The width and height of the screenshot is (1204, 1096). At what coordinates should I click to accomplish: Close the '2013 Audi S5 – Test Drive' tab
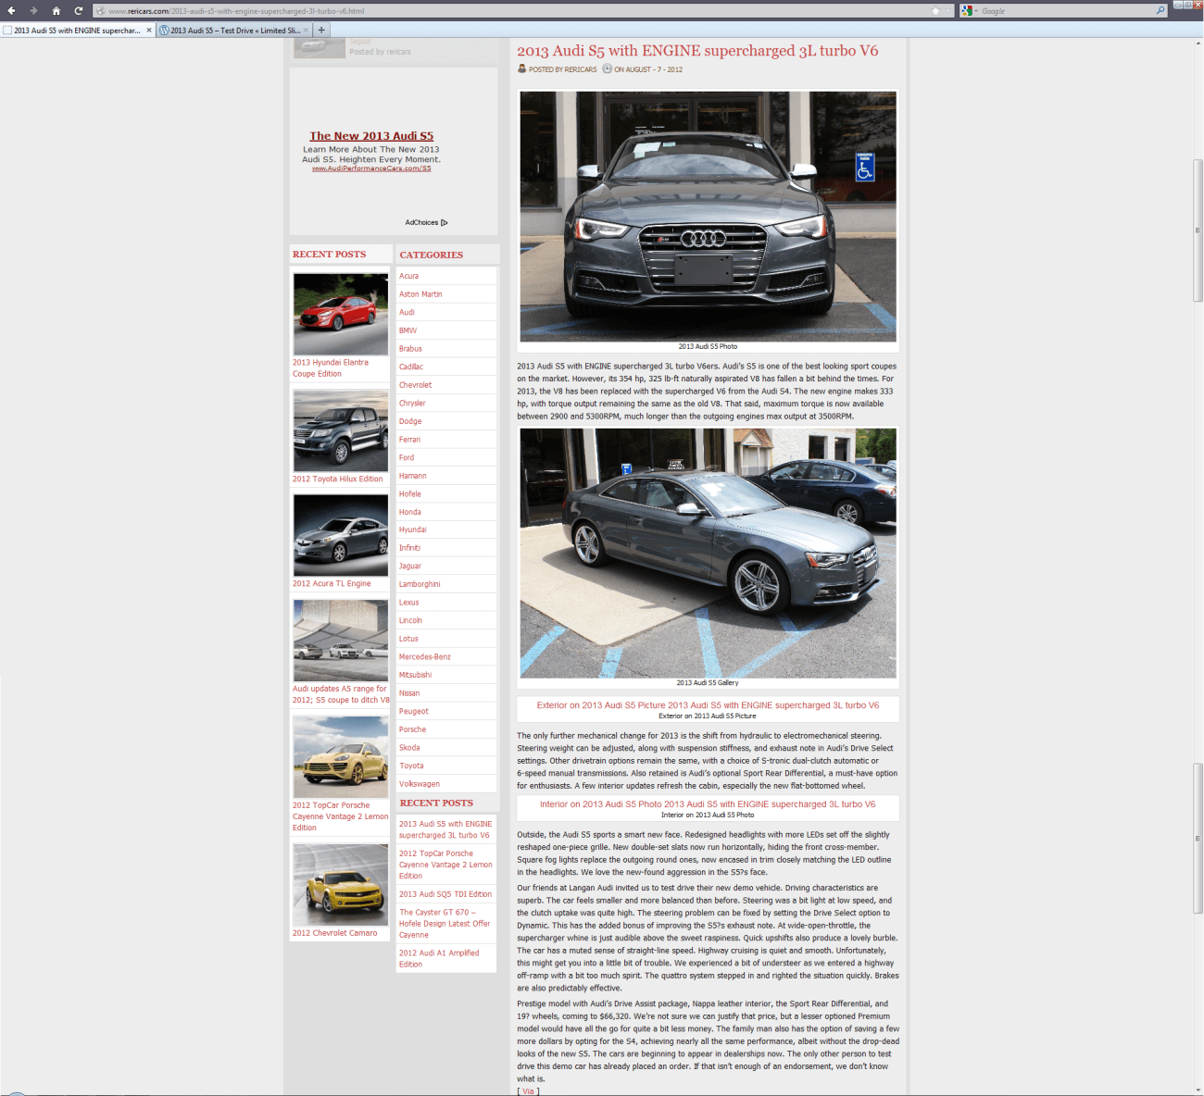coord(307,31)
